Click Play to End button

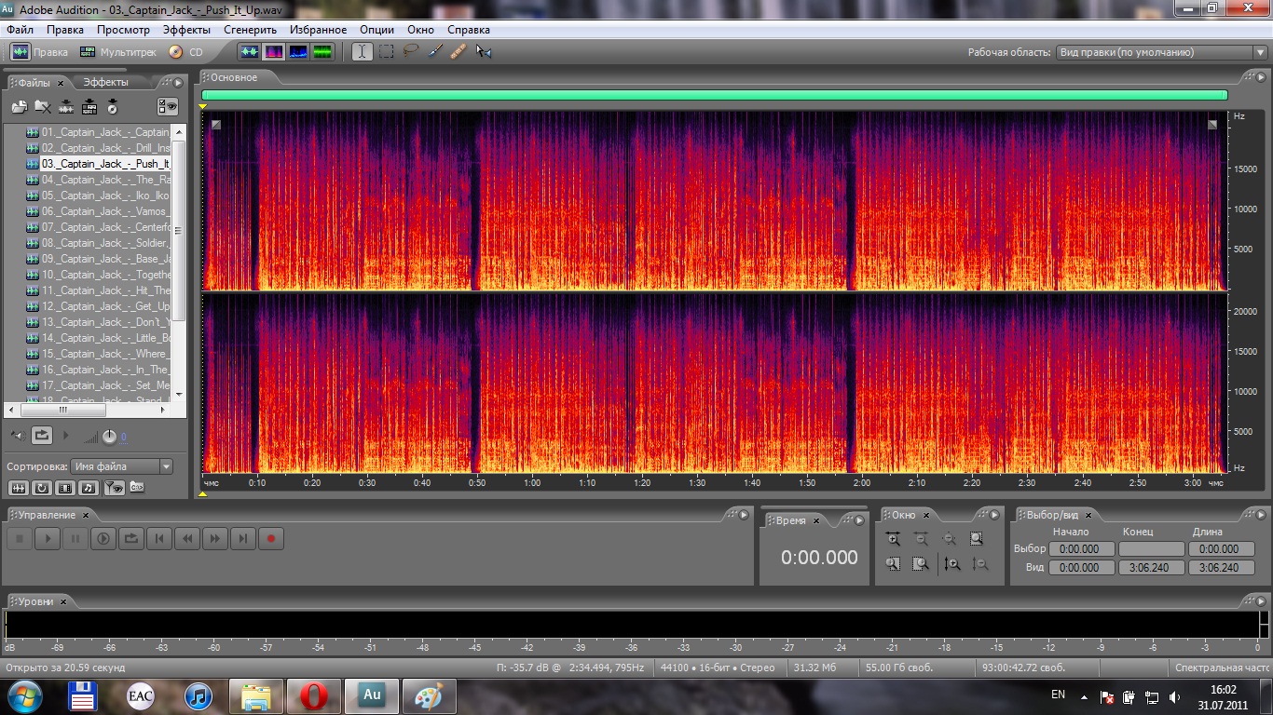tap(103, 538)
